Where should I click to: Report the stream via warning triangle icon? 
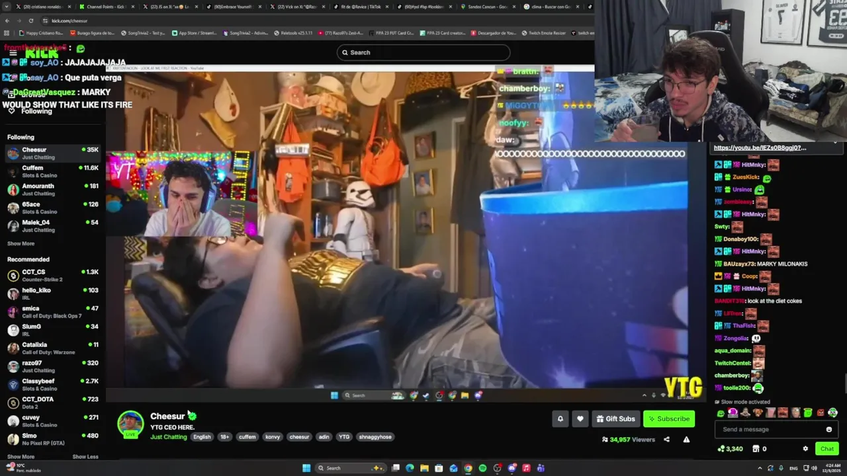click(686, 440)
